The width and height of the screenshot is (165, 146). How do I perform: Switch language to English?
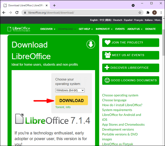pyautogui.click(x=94, y=20)
